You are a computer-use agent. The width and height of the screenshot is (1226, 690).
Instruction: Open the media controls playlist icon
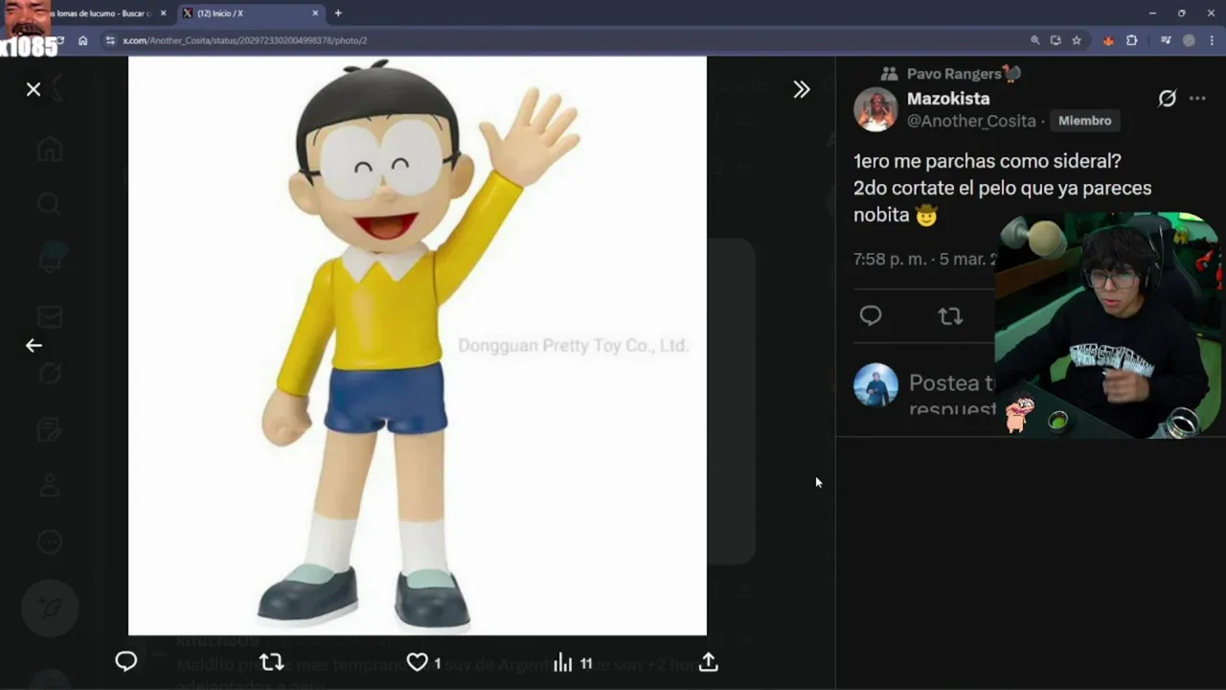[1166, 40]
